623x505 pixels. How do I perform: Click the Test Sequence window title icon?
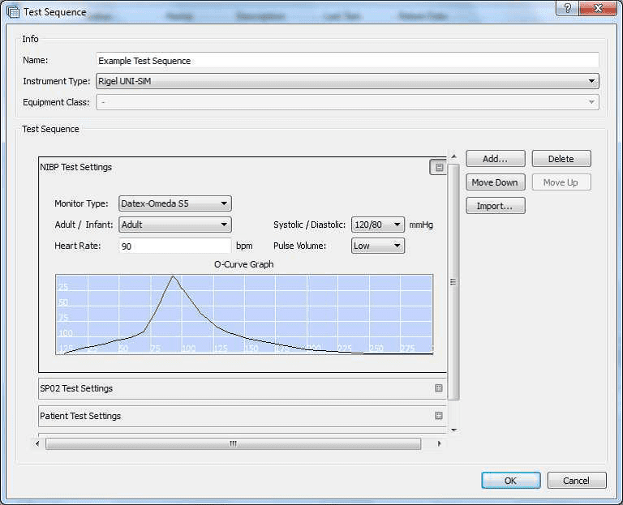[13, 12]
